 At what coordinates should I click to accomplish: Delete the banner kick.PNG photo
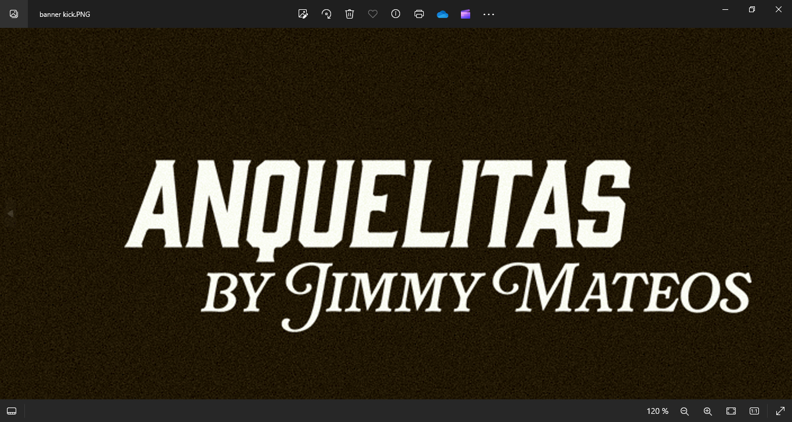350,14
